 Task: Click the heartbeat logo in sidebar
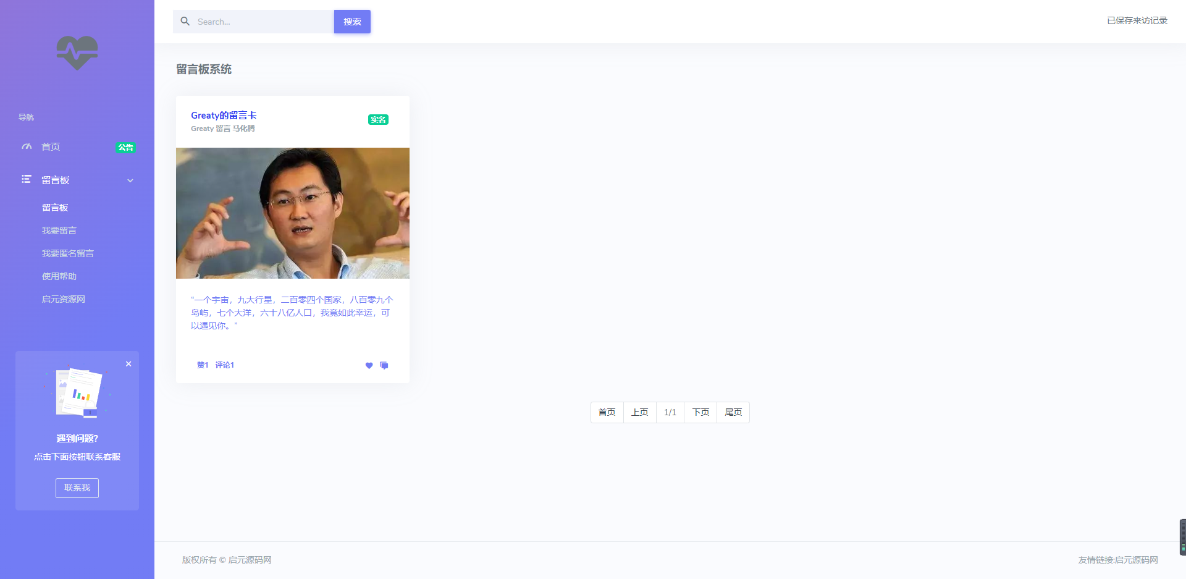pos(77,53)
